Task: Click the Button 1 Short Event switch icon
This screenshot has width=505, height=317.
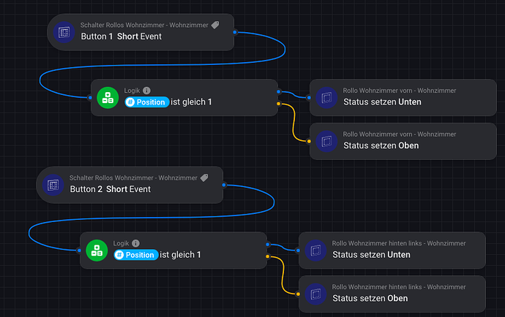Action: 64,32
